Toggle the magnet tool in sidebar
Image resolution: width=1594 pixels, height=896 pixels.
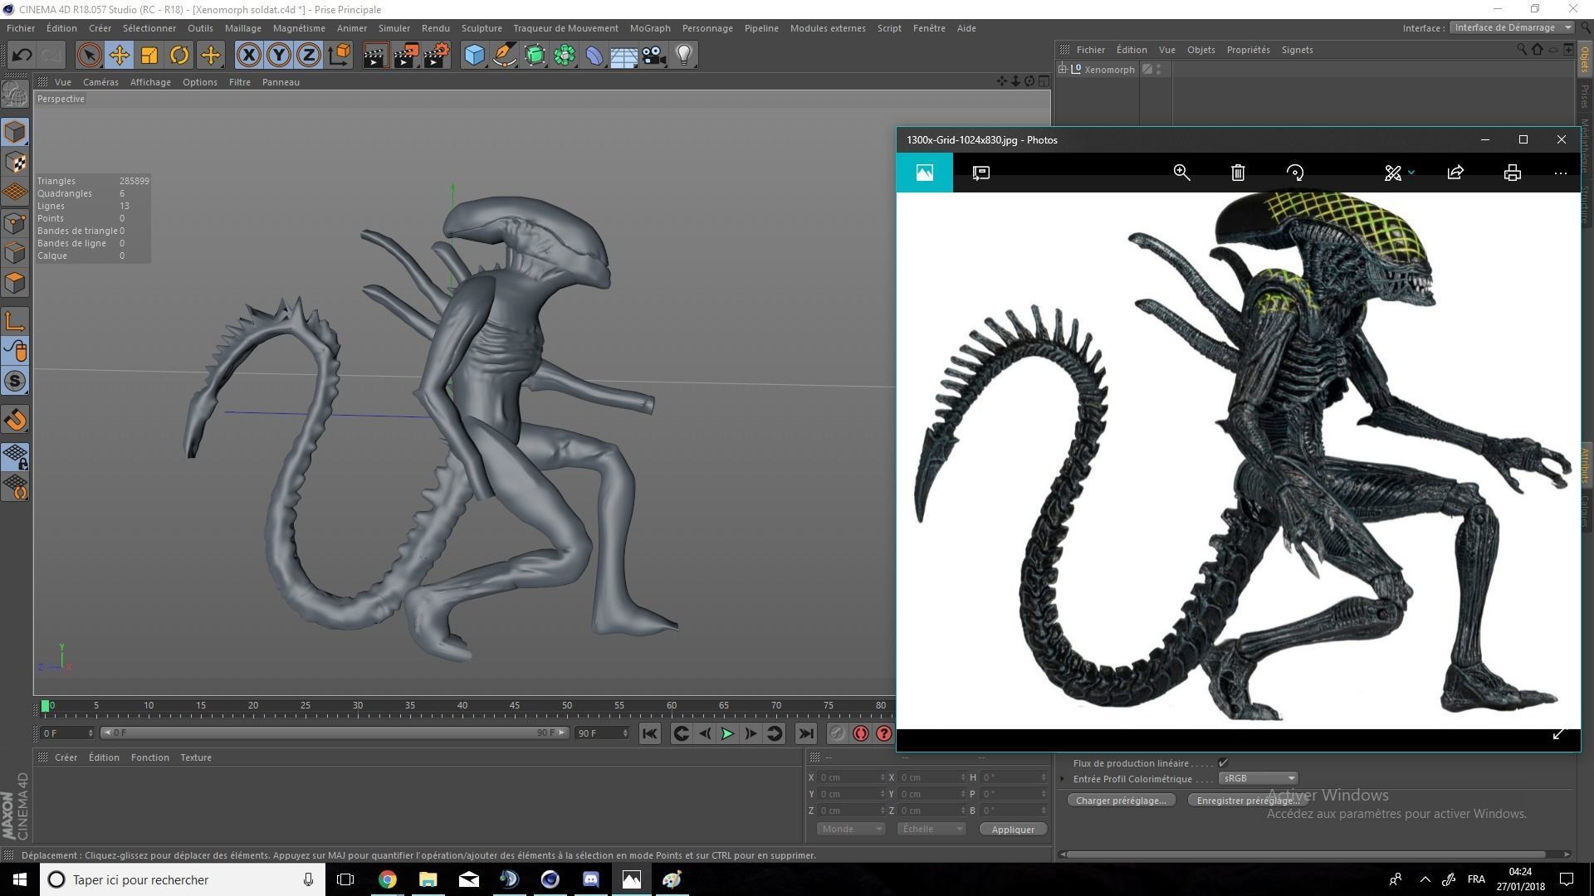15,420
